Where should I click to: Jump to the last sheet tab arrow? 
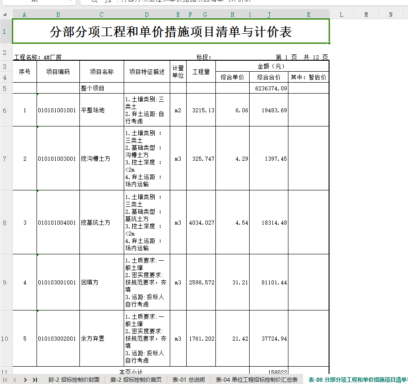(35, 380)
